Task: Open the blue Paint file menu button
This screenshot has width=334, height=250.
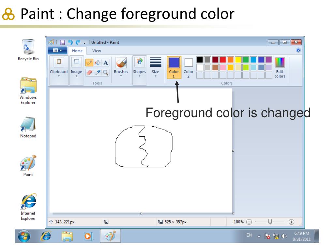Action: click(57, 50)
